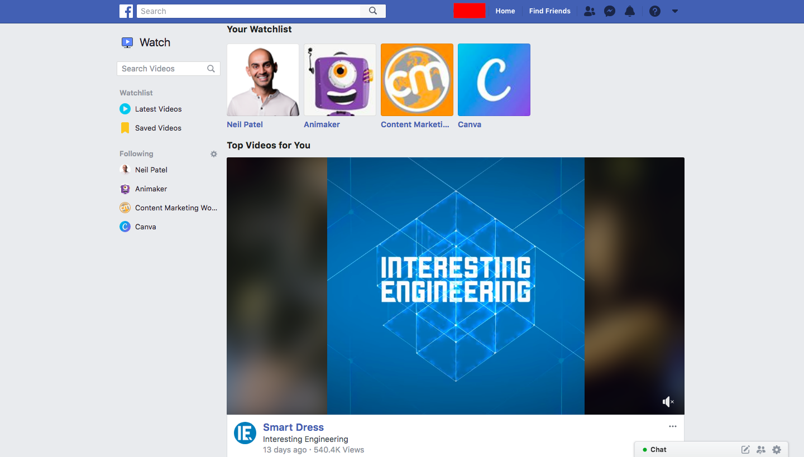This screenshot has width=804, height=457.
Task: Click the Watch heading text
Action: tap(155, 42)
